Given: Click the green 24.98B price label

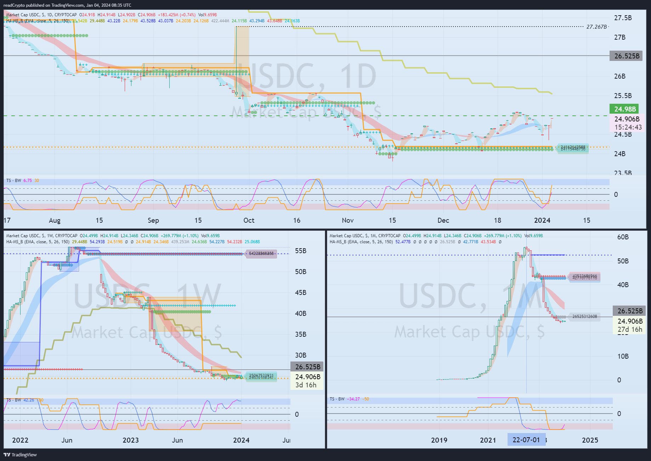Looking at the screenshot, I should 625,109.
